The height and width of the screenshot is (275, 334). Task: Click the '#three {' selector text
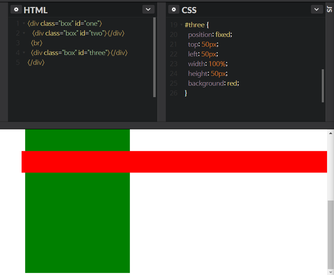(x=197, y=25)
